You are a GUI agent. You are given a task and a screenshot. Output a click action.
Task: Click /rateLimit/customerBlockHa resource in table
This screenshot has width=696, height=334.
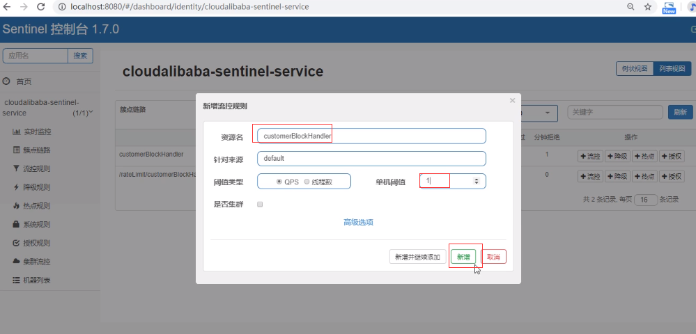pyautogui.click(x=157, y=175)
